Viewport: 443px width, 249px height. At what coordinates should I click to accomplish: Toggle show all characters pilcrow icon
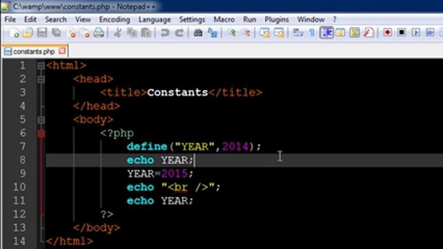coord(312,33)
